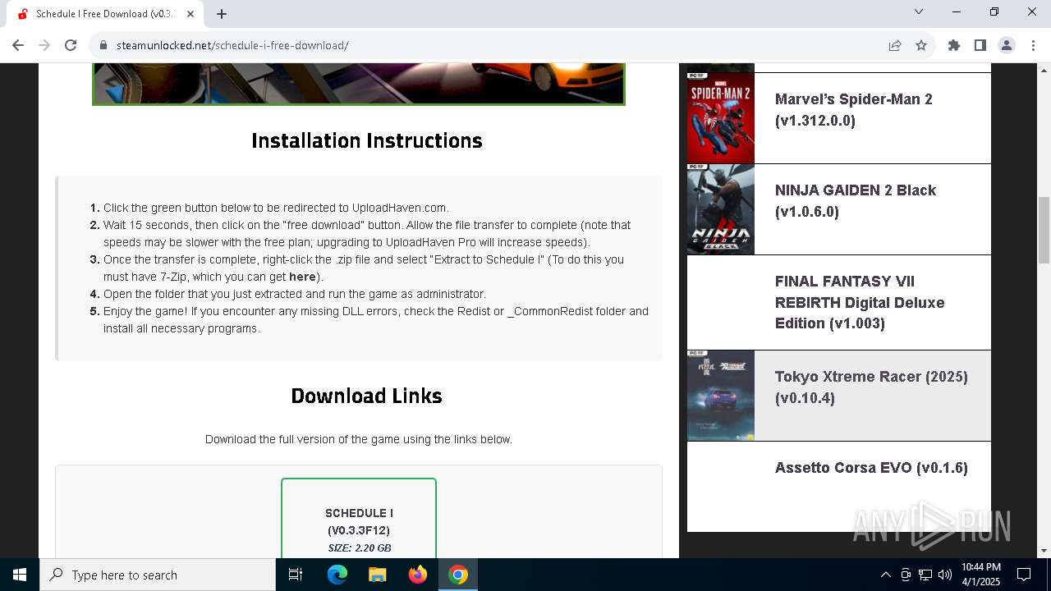The height and width of the screenshot is (591, 1051).
Task: Go back to the previous page
Action: pos(18,45)
